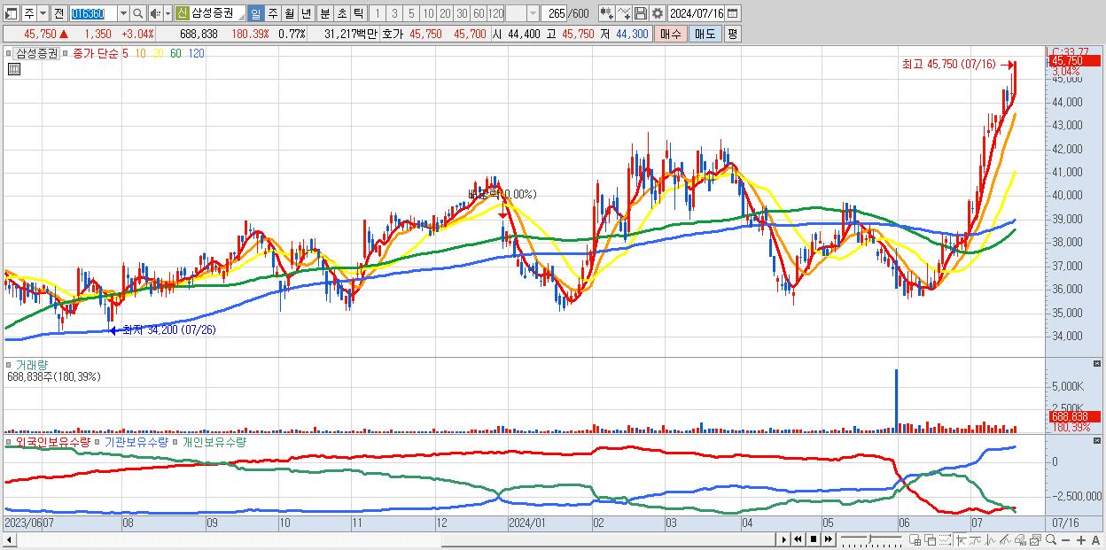This screenshot has width=1106, height=550.
Task: Switch to the 분 minute chart tab
Action: tap(325, 13)
